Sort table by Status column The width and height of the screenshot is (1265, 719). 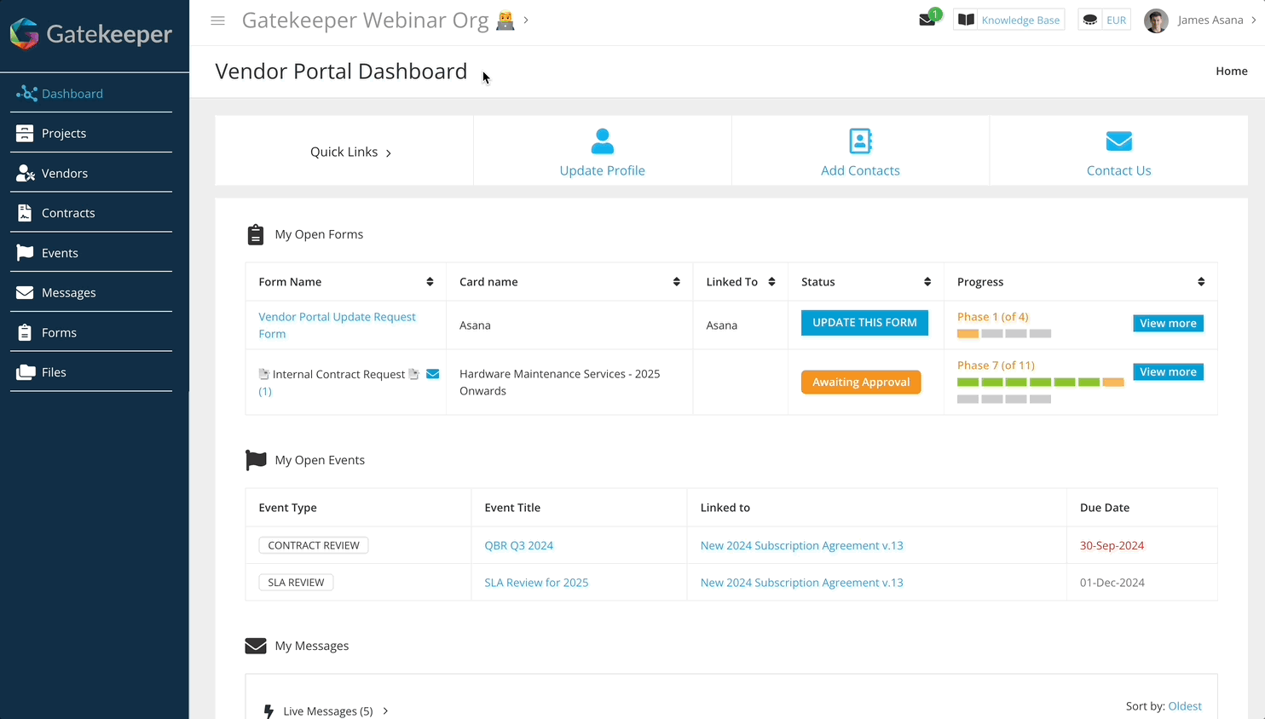coord(927,282)
